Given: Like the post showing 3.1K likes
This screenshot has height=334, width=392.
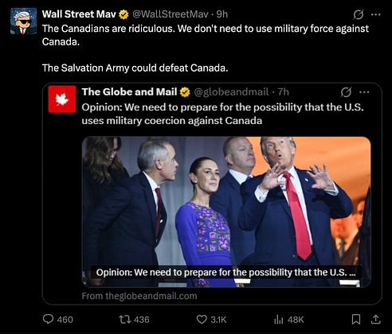Looking at the screenshot, I should coord(211,319).
